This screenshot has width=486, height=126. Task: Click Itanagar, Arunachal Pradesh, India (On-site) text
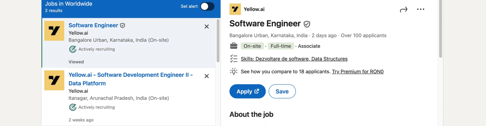coord(119,98)
